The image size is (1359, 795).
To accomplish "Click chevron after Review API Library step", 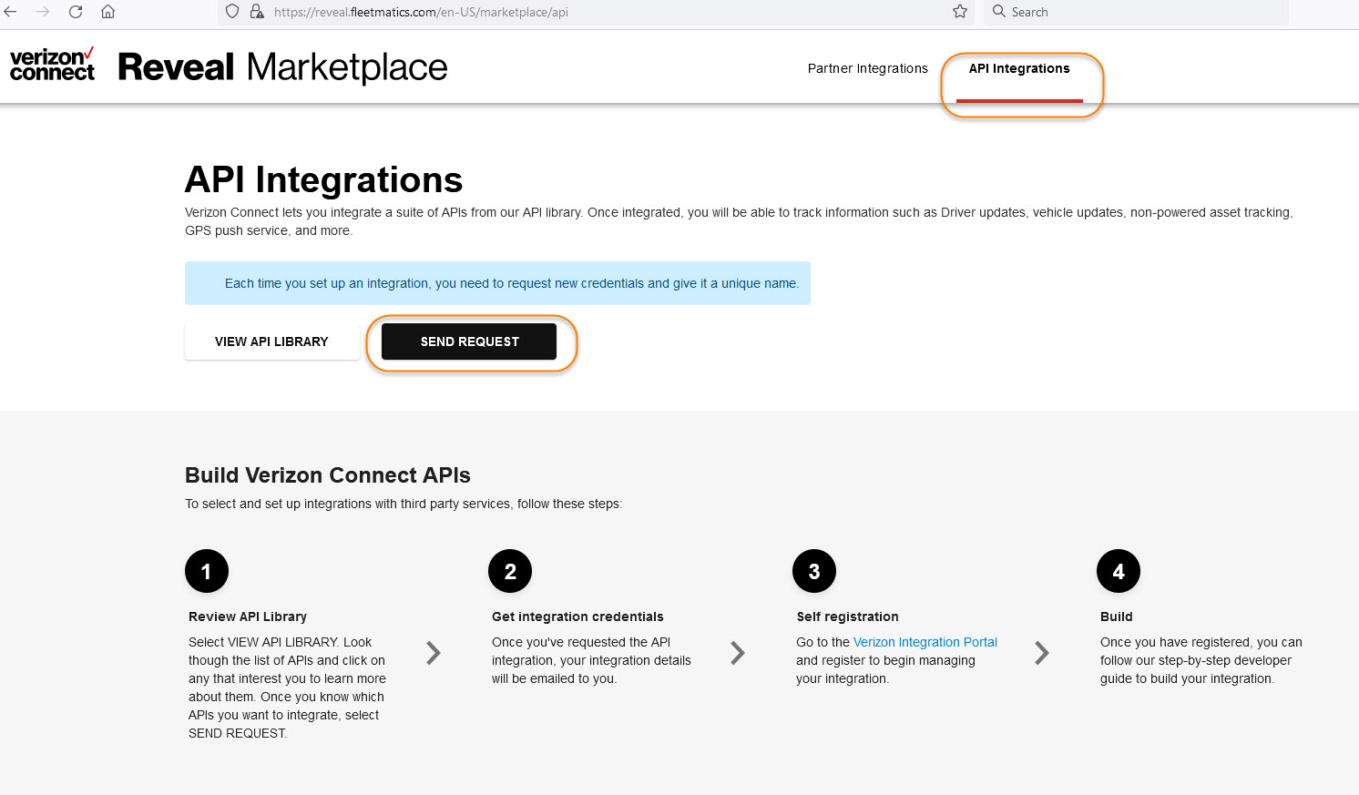I will pyautogui.click(x=434, y=652).
